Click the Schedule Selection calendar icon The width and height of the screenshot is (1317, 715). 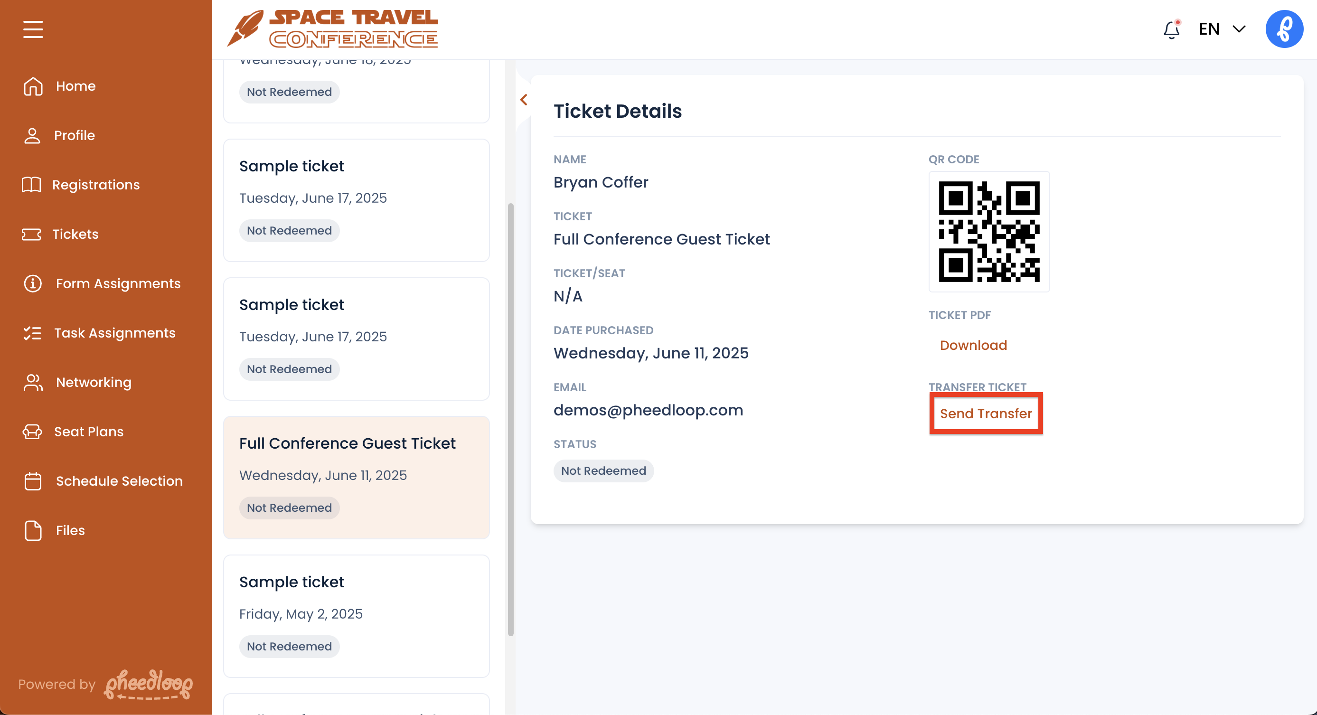33,481
